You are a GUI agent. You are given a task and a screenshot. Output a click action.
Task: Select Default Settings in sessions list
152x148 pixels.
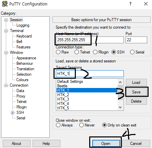coord(87,82)
